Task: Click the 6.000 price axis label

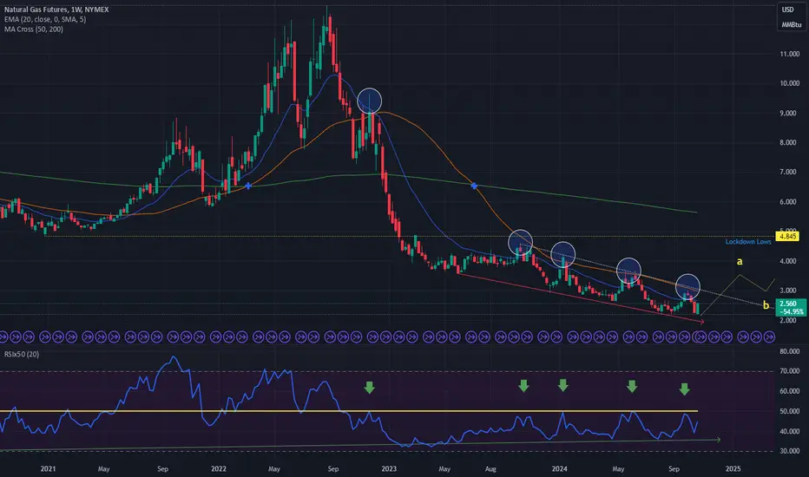Action: [x=789, y=202]
